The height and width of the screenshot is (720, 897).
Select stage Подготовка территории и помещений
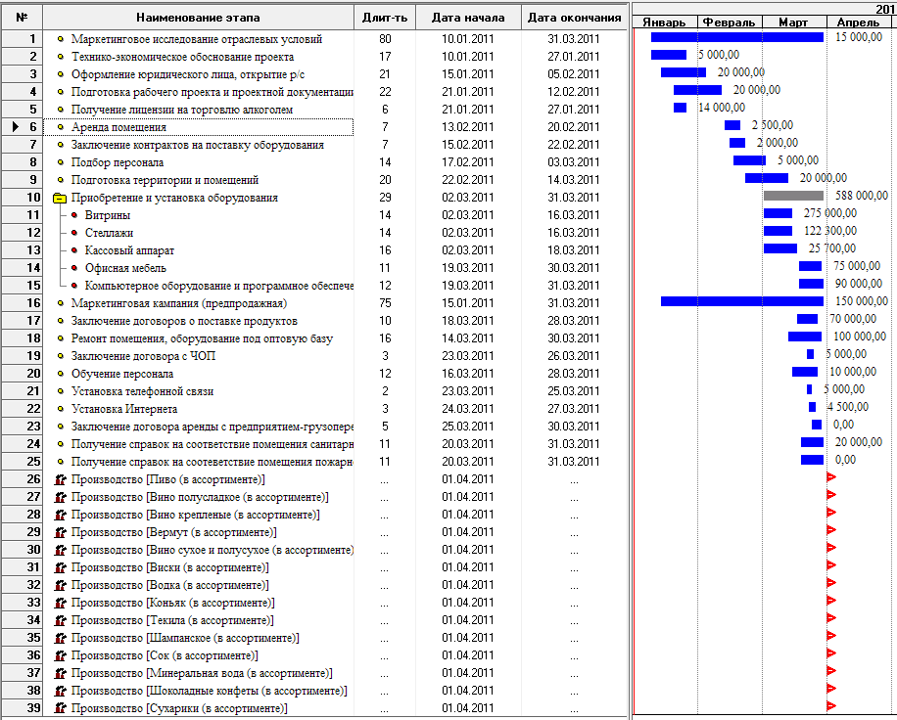coord(165,180)
